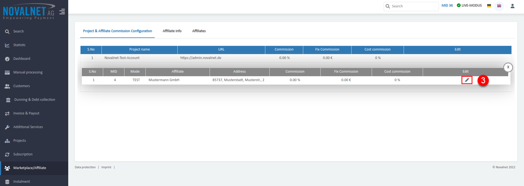Viewport: 524px width, 186px height.
Task: Click the Projects sidebar icon
Action: 7,141
